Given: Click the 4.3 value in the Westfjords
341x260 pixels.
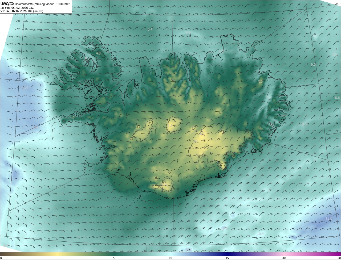Looking at the screenshot, I should (98, 53).
